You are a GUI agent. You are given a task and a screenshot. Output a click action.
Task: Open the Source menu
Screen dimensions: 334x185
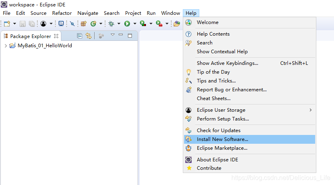pos(38,13)
